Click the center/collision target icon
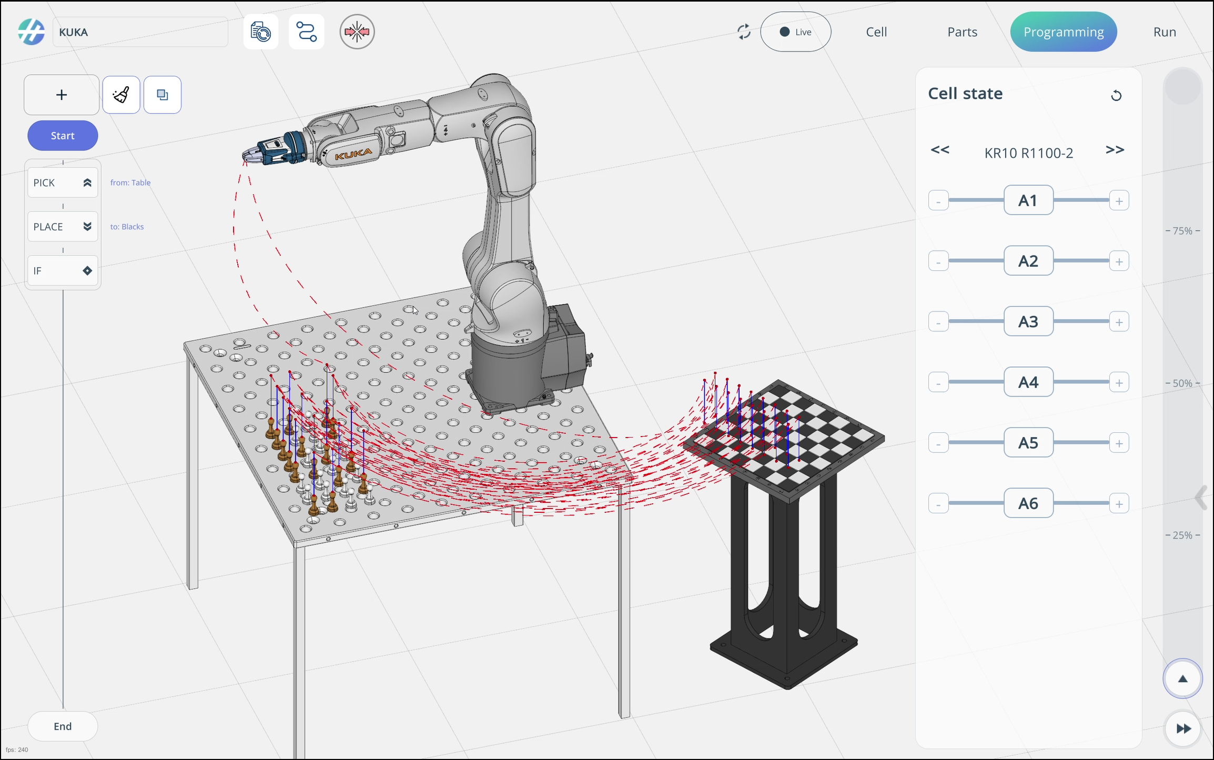The height and width of the screenshot is (760, 1214). (x=357, y=32)
